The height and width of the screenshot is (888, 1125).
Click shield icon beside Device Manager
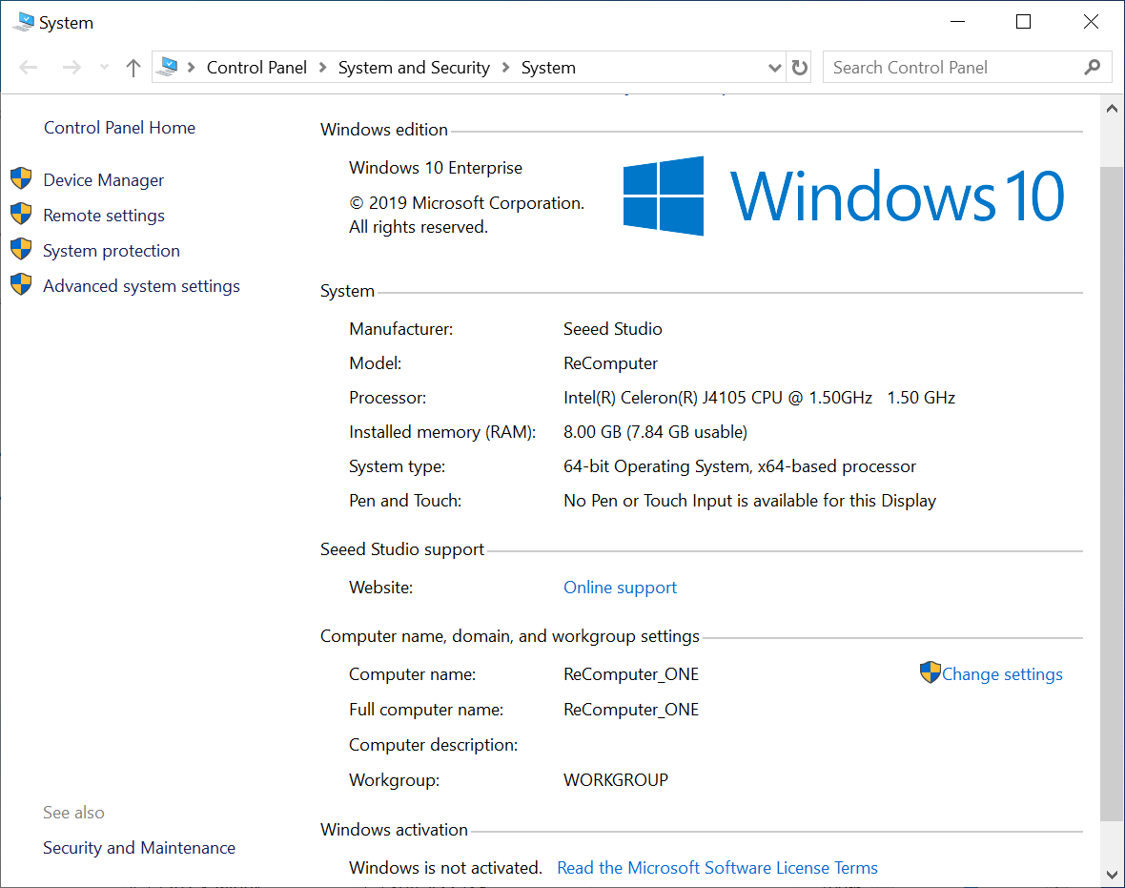coord(22,178)
